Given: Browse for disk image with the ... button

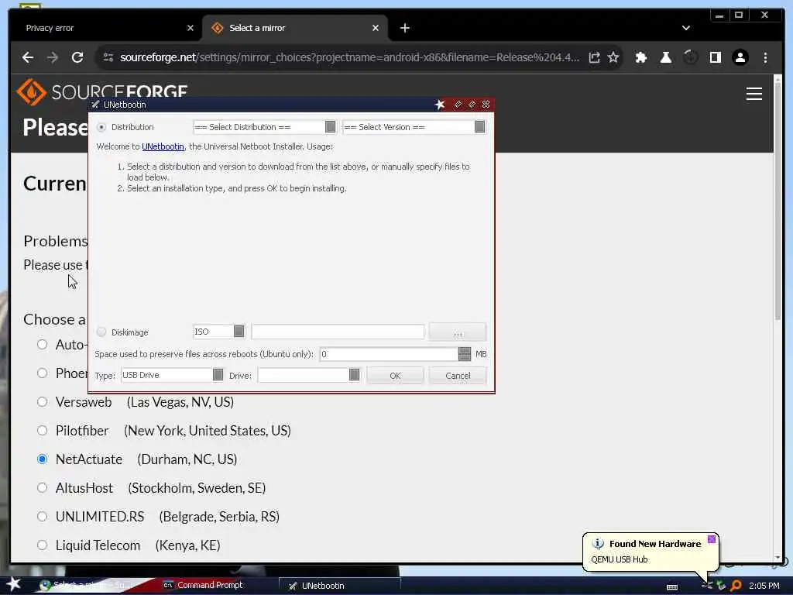Looking at the screenshot, I should point(458,332).
